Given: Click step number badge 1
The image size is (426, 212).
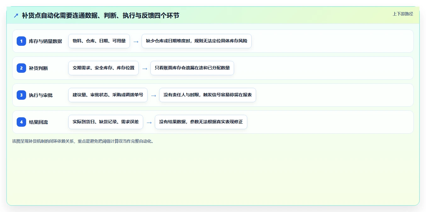Looking at the screenshot, I should point(21,41).
